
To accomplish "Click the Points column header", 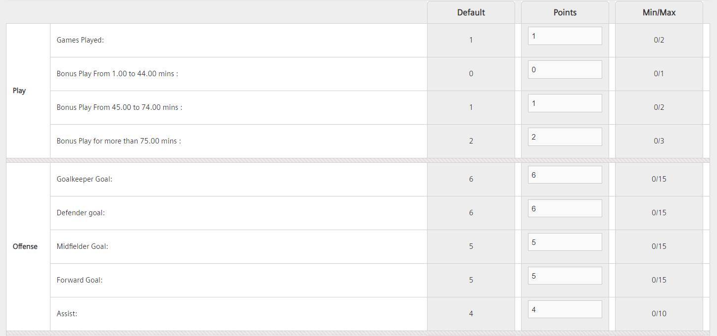I will pyautogui.click(x=565, y=12).
